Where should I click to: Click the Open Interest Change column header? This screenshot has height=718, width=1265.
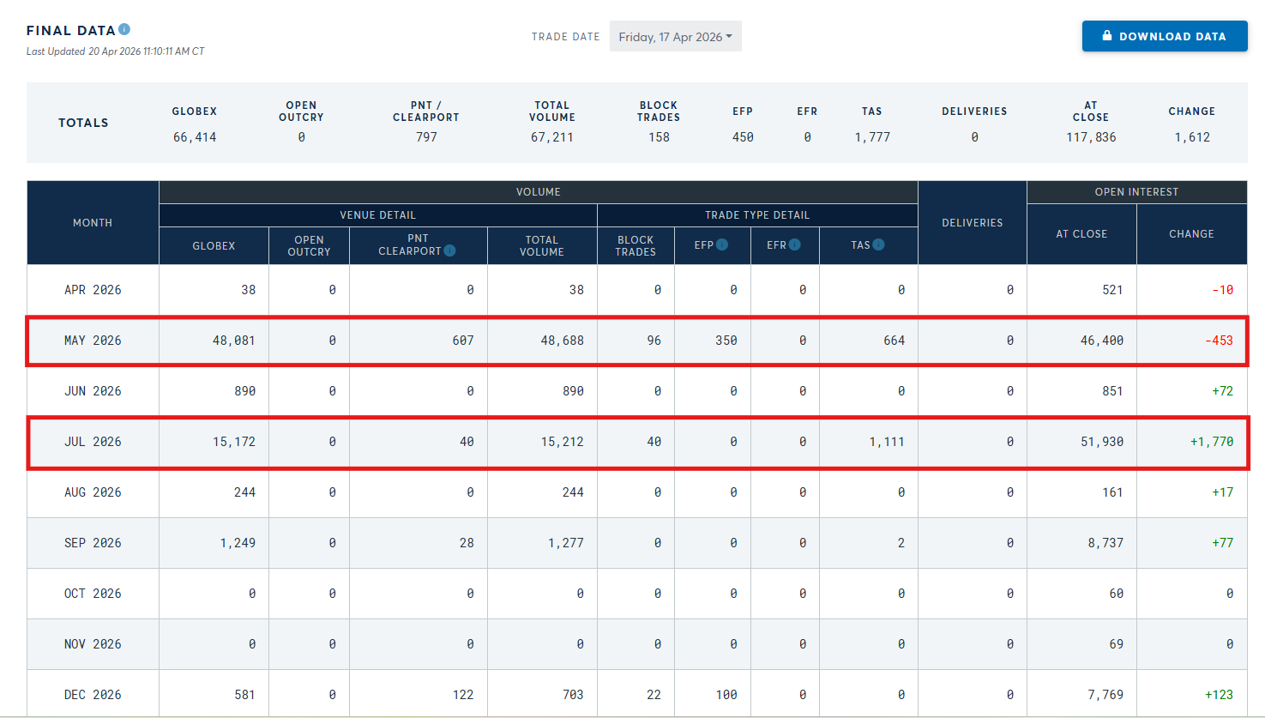[x=1191, y=234]
